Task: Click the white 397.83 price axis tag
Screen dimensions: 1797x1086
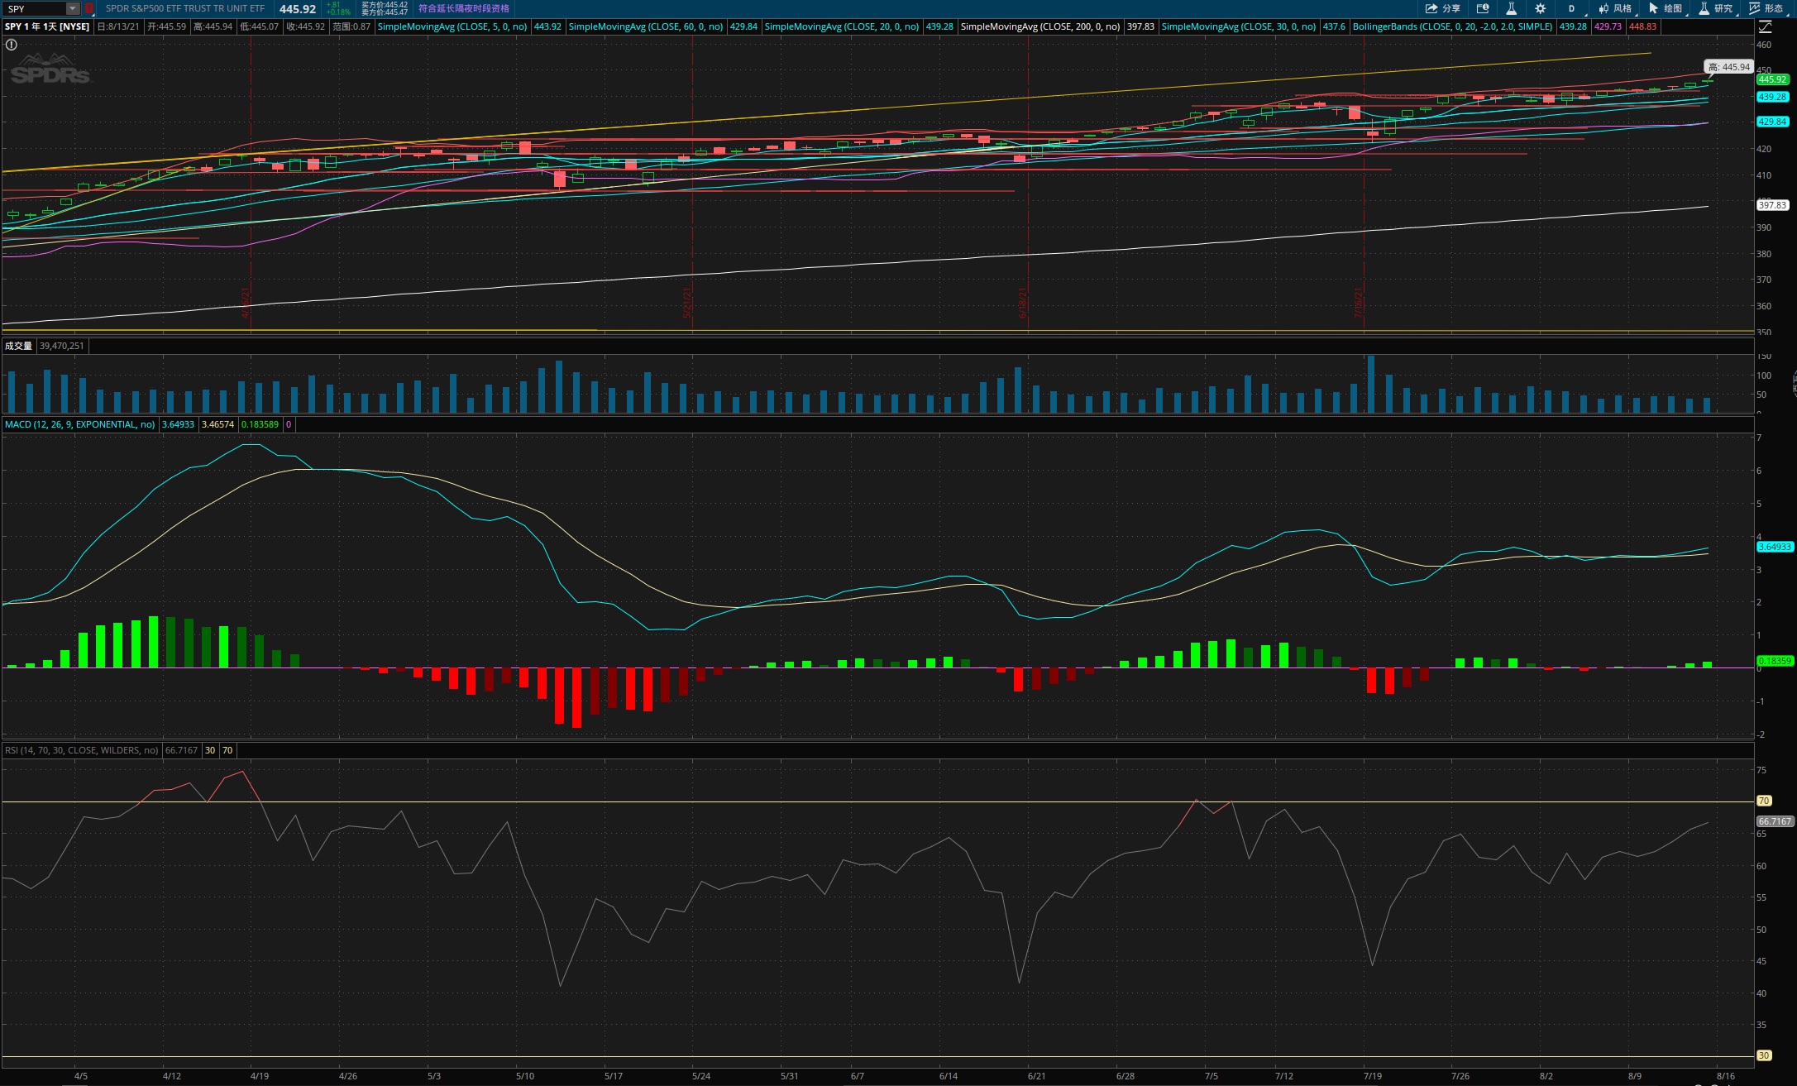Action: (x=1772, y=205)
